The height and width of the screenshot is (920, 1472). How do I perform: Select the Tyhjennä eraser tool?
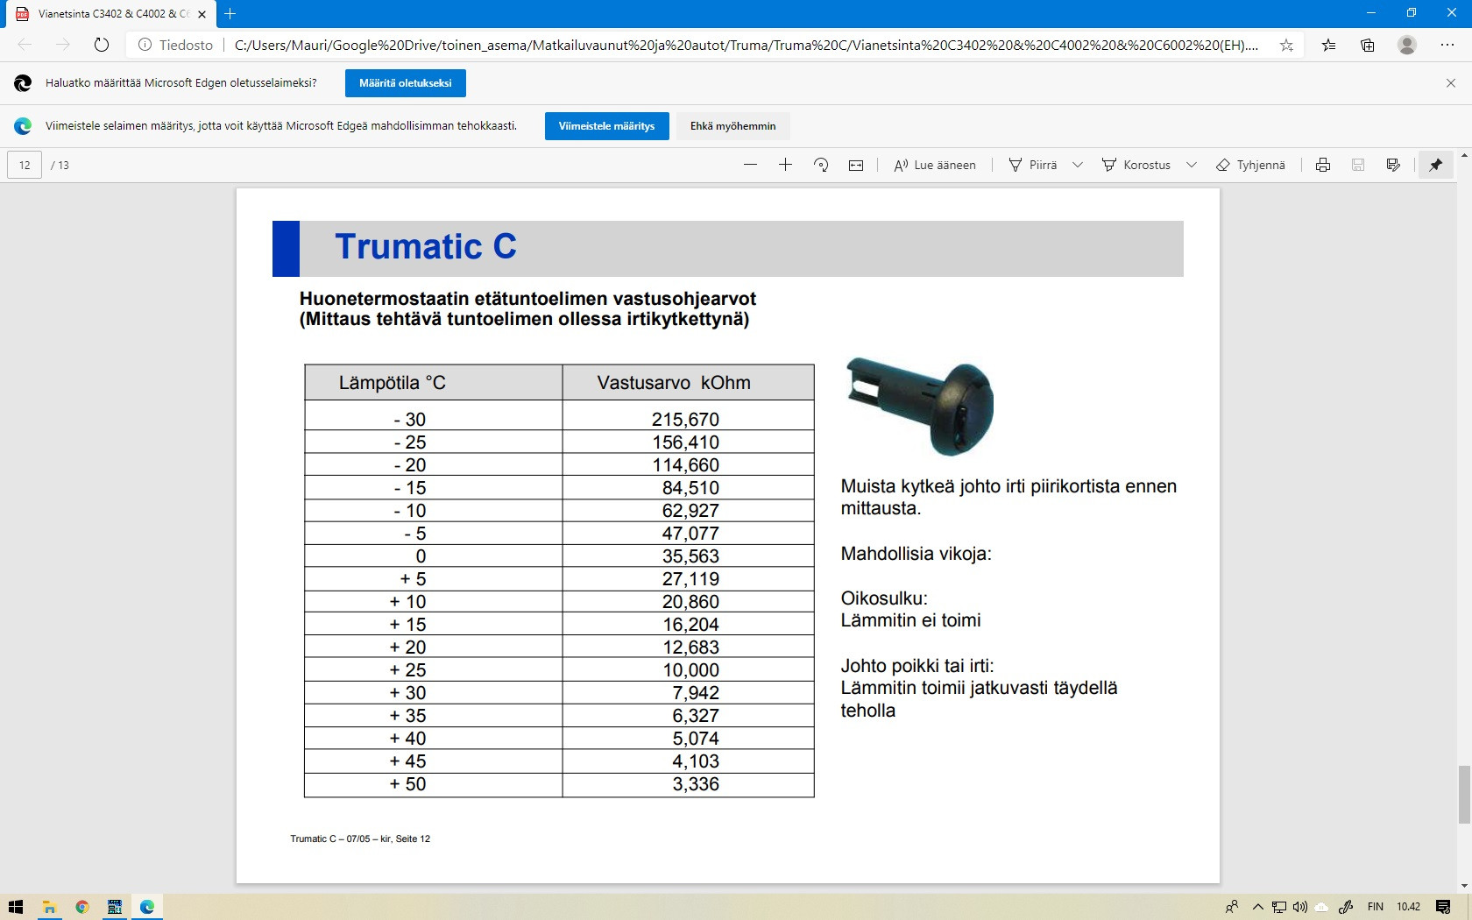(1250, 165)
